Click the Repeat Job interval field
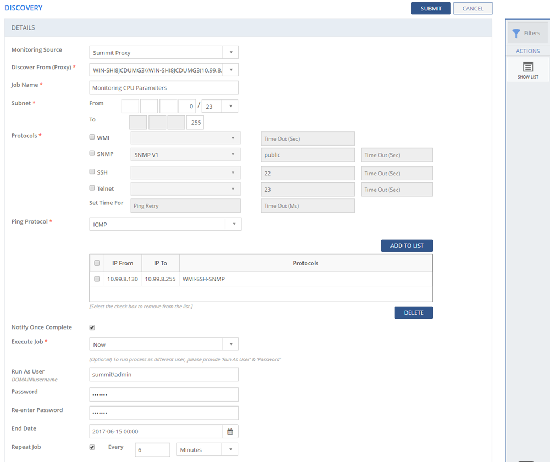The height and width of the screenshot is (462, 550). [152, 450]
